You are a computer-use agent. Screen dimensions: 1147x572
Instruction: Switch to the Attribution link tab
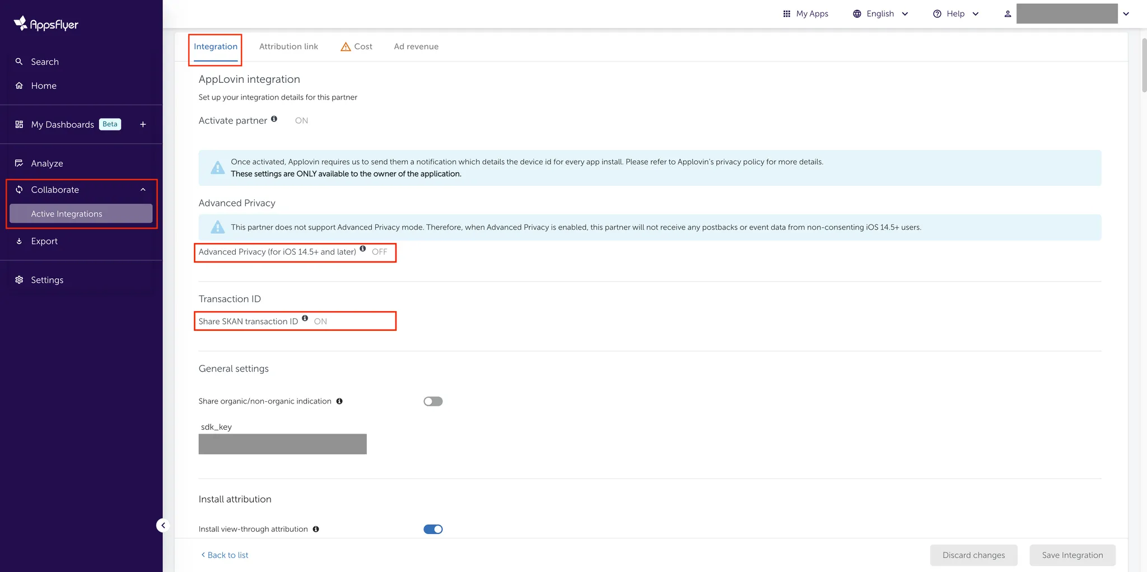(288, 46)
